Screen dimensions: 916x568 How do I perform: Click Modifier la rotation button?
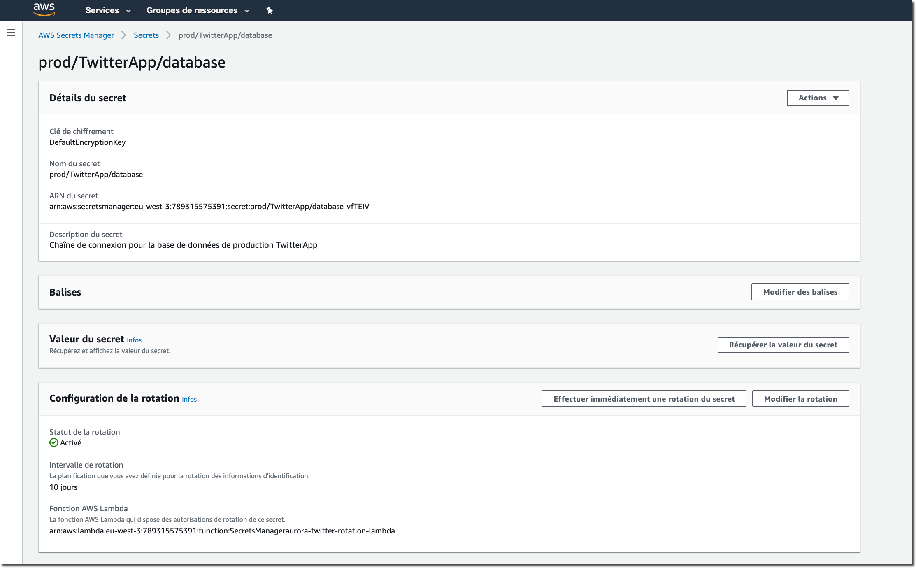point(800,399)
